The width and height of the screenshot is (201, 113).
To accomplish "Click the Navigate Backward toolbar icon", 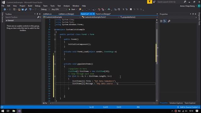I will [5, 9].
